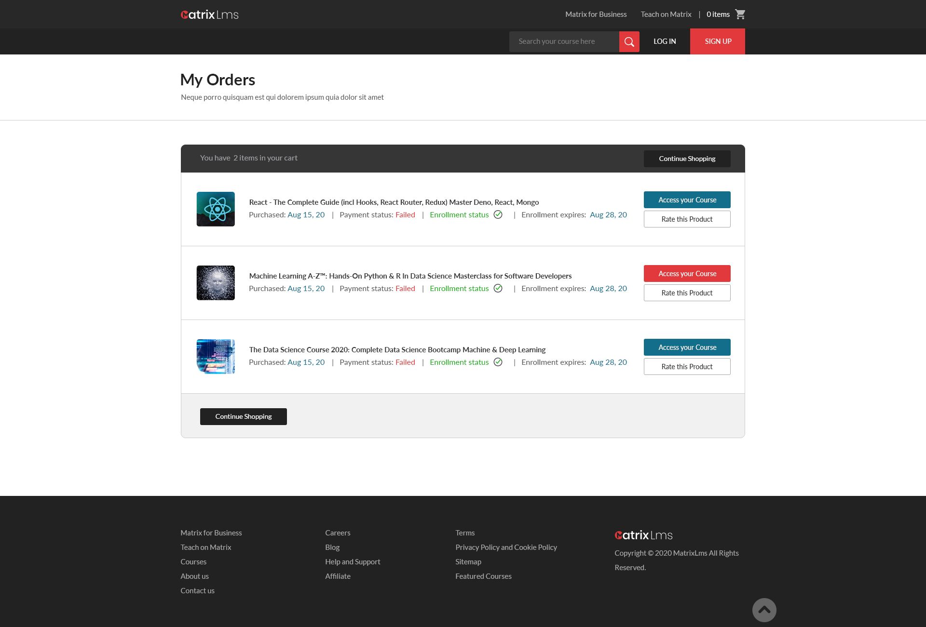
Task: Open Matrix for Business in top navigation
Action: click(596, 14)
